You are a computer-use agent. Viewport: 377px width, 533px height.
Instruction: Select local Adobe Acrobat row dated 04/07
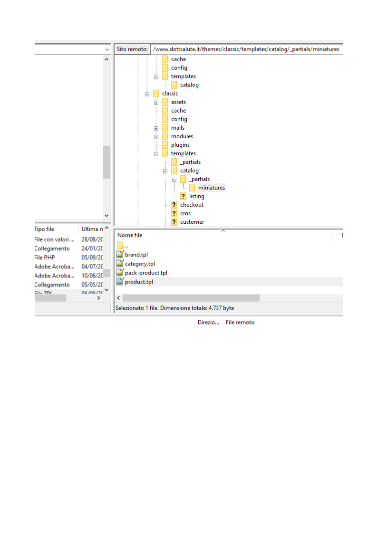click(x=68, y=266)
